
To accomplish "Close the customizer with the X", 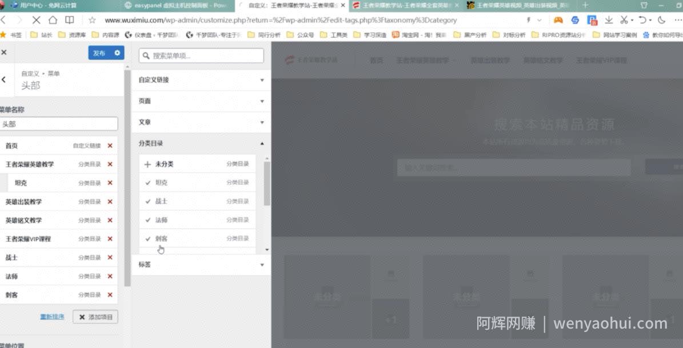I will click(4, 52).
